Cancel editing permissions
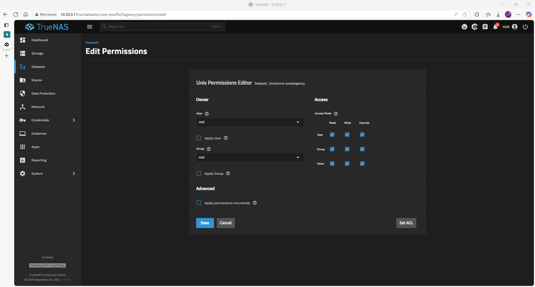 226,223
